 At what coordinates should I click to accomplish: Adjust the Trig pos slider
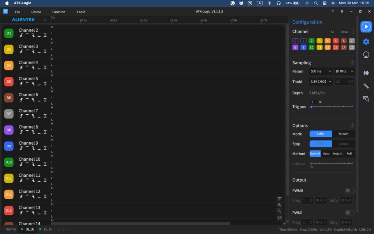point(332,107)
